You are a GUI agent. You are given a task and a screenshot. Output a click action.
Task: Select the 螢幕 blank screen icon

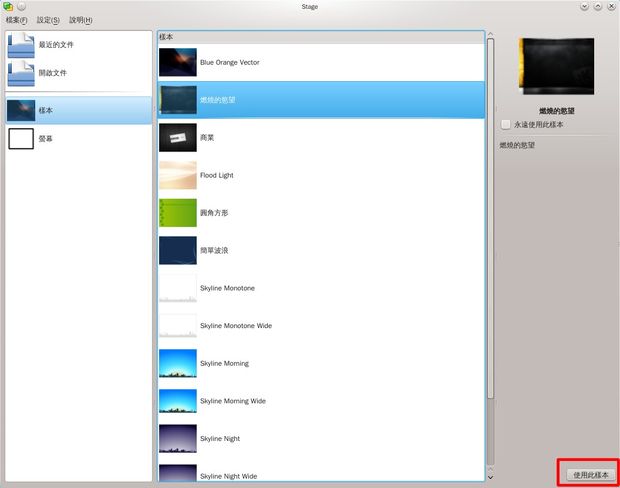[21, 139]
